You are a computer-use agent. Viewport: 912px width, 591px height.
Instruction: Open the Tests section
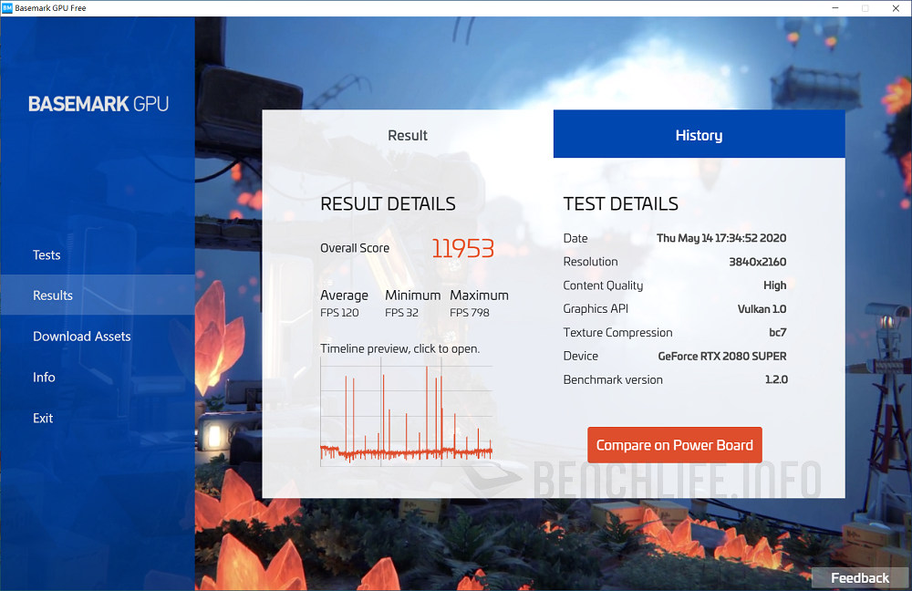tap(47, 254)
